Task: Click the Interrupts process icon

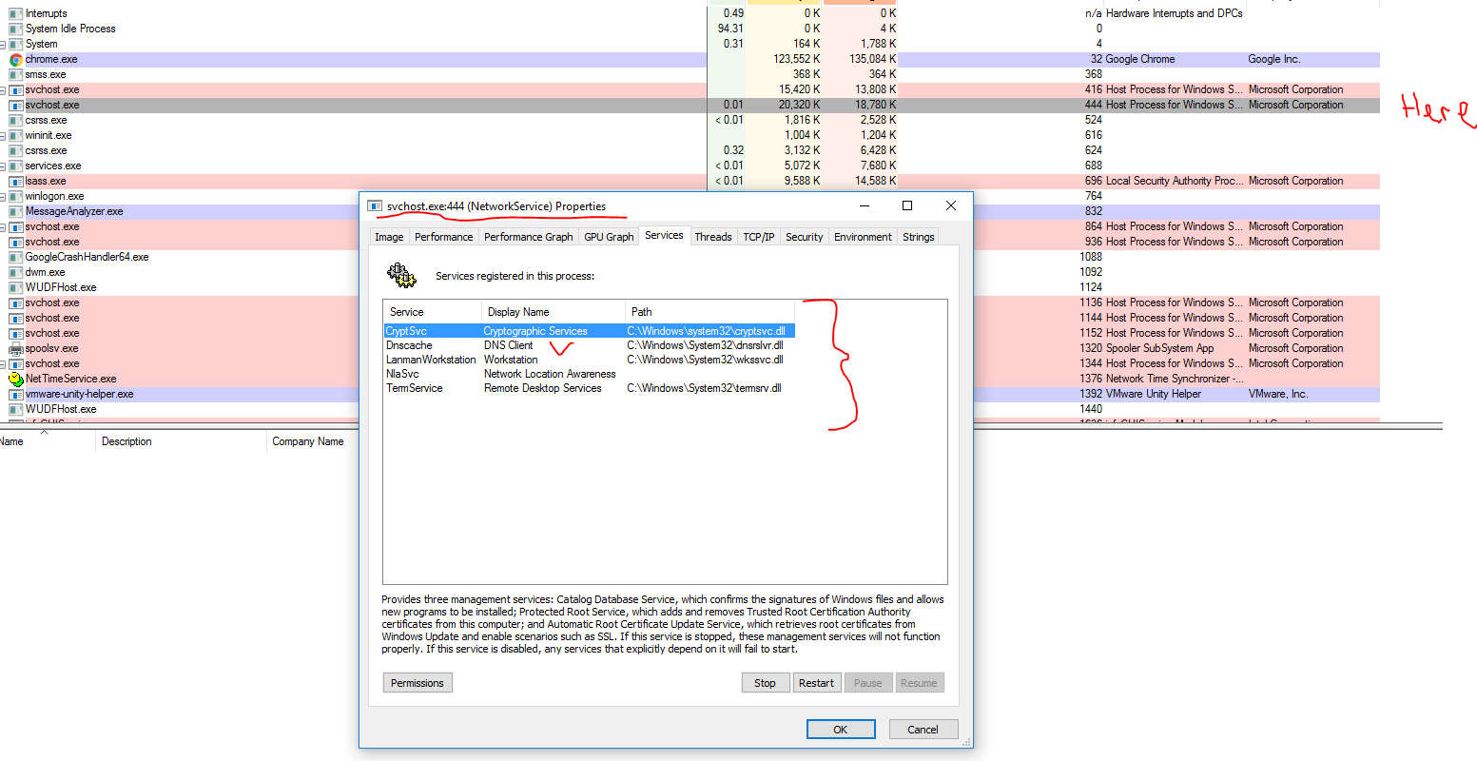Action: (x=16, y=13)
